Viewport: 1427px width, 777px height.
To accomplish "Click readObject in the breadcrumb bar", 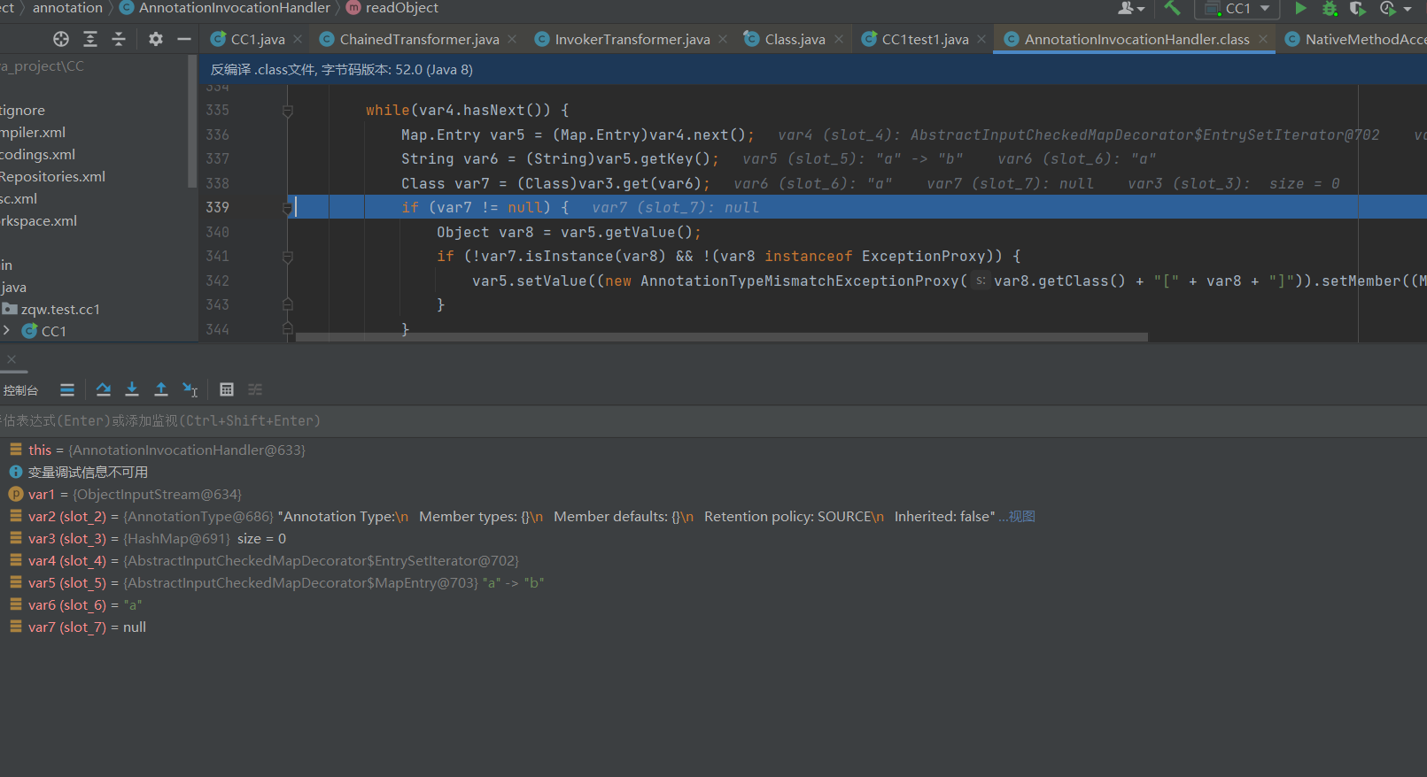I will coord(401,8).
